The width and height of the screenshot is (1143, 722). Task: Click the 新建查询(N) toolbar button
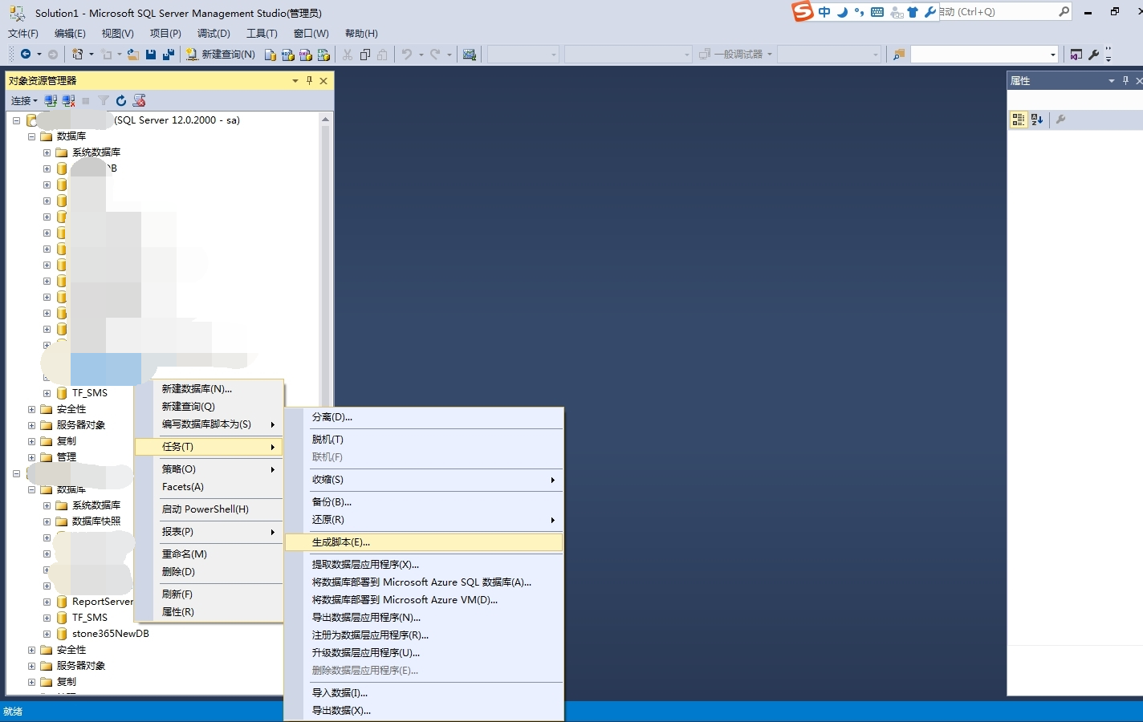pos(221,55)
